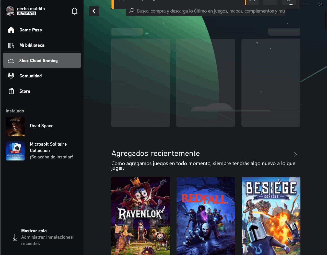Click the download queue arrow icon
The height and width of the screenshot is (255, 327).
[x=15, y=237]
